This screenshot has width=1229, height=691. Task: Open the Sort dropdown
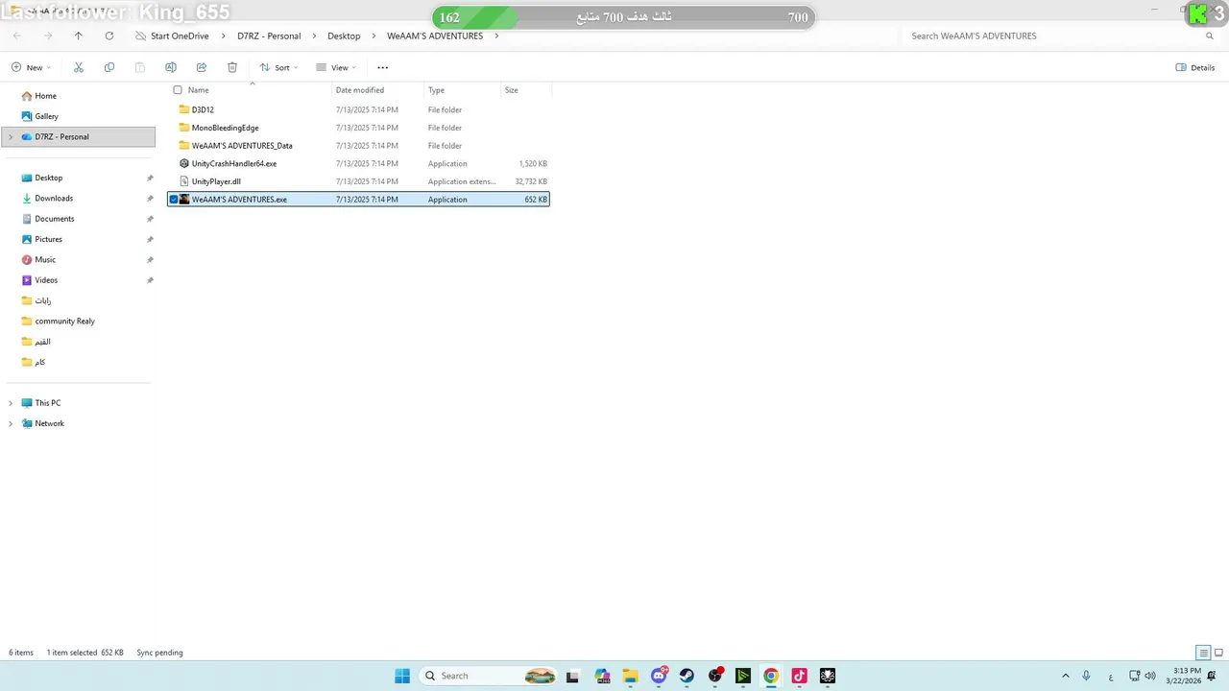pyautogui.click(x=278, y=67)
